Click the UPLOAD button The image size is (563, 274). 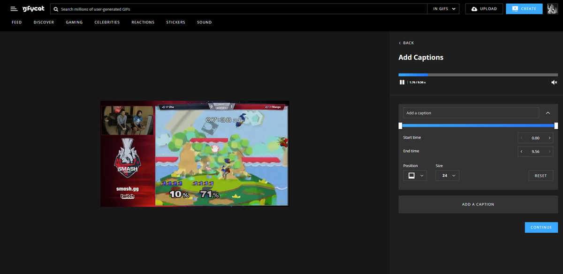click(x=484, y=9)
